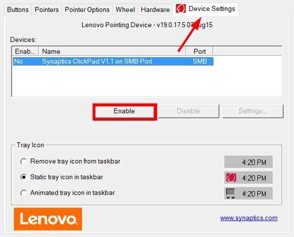
Task: Click the greyed-out Settings button
Action: click(x=253, y=111)
